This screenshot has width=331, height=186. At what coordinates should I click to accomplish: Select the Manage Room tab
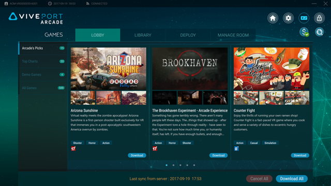[233, 35]
